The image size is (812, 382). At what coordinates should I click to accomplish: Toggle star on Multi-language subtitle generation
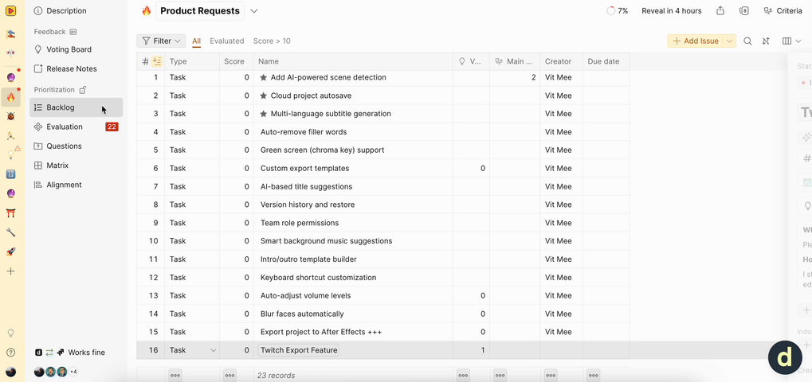[264, 114]
